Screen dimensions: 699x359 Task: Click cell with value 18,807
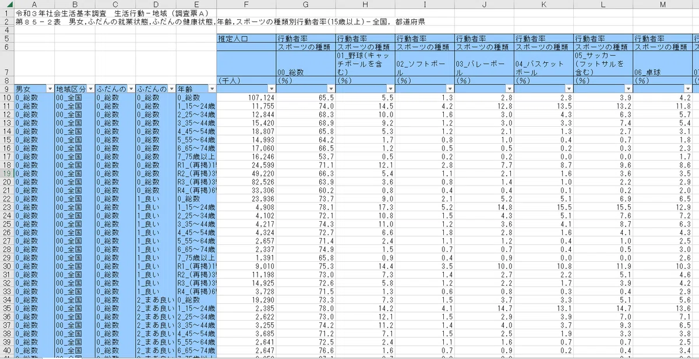[x=246, y=131]
